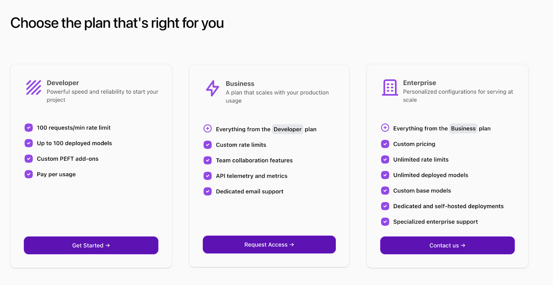This screenshot has width=553, height=285.
Task: Select the Business plan tag in Enterprise card
Action: click(463, 128)
